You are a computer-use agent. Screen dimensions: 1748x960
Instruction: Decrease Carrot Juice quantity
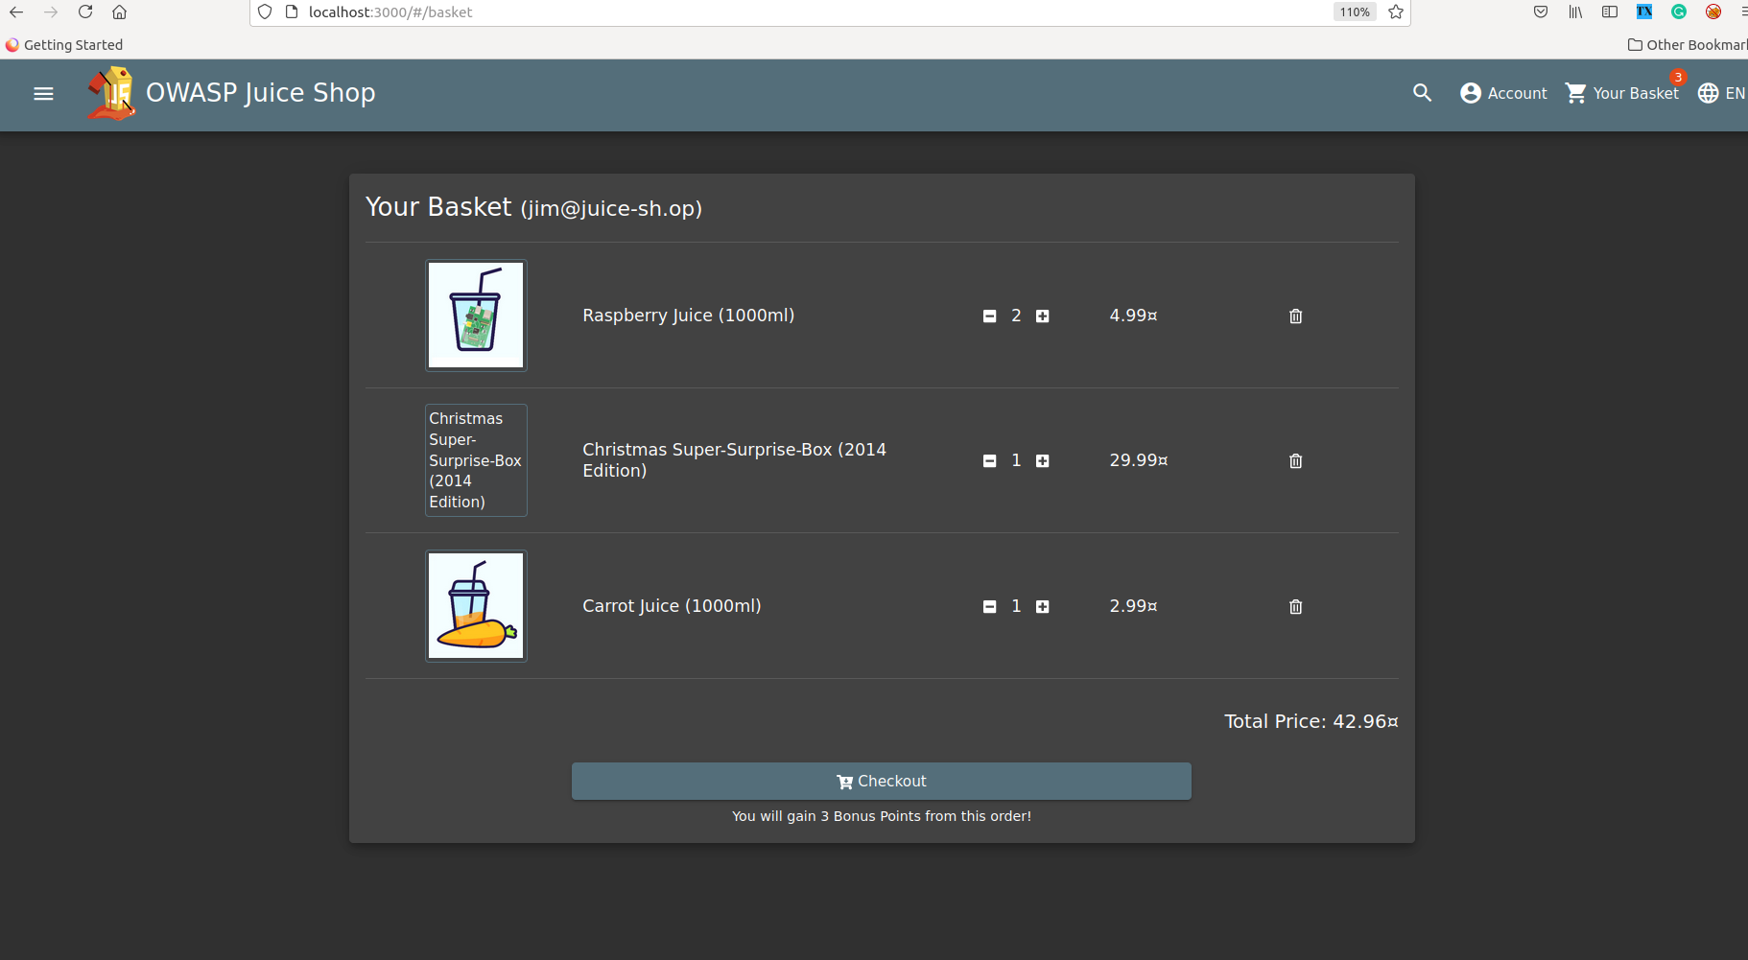point(989,607)
